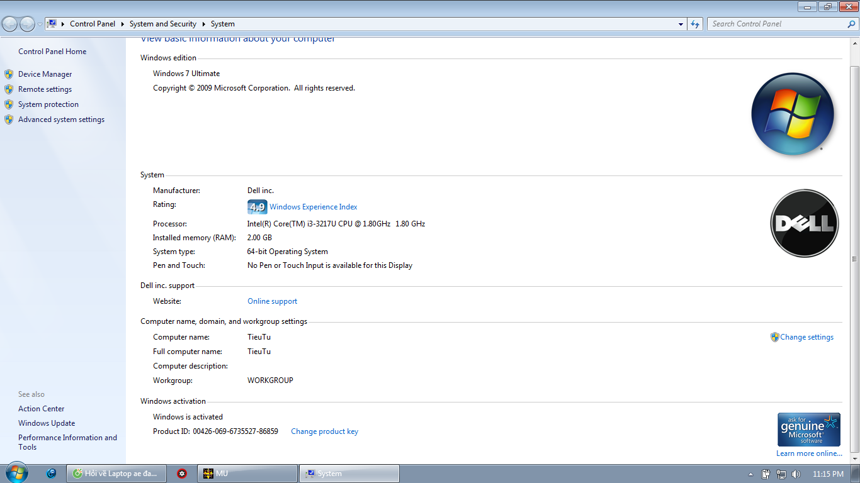Select System and Security breadcrumb
The height and width of the screenshot is (483, 860).
[x=163, y=24]
